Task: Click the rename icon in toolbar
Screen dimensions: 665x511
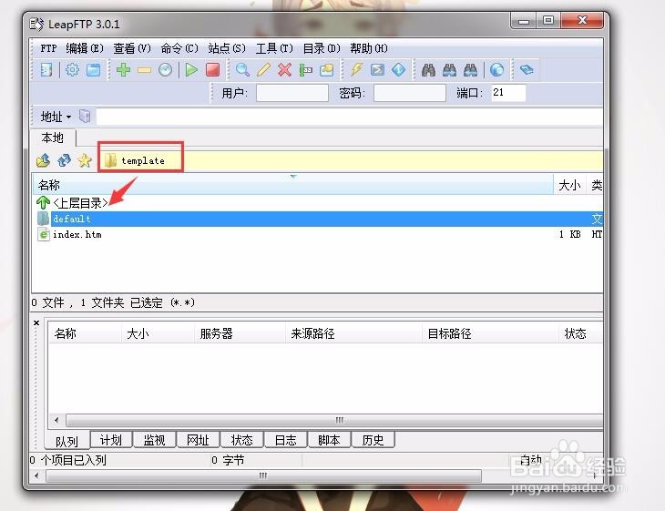Action: click(305, 70)
